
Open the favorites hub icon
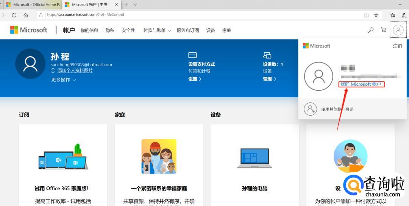pyautogui.click(x=393, y=15)
